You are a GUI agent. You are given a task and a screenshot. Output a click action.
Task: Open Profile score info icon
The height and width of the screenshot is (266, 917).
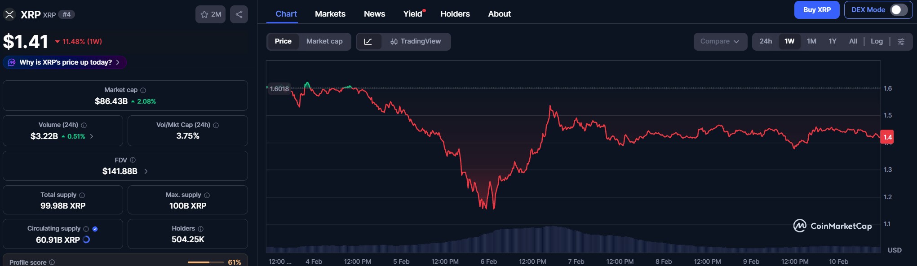[52, 262]
